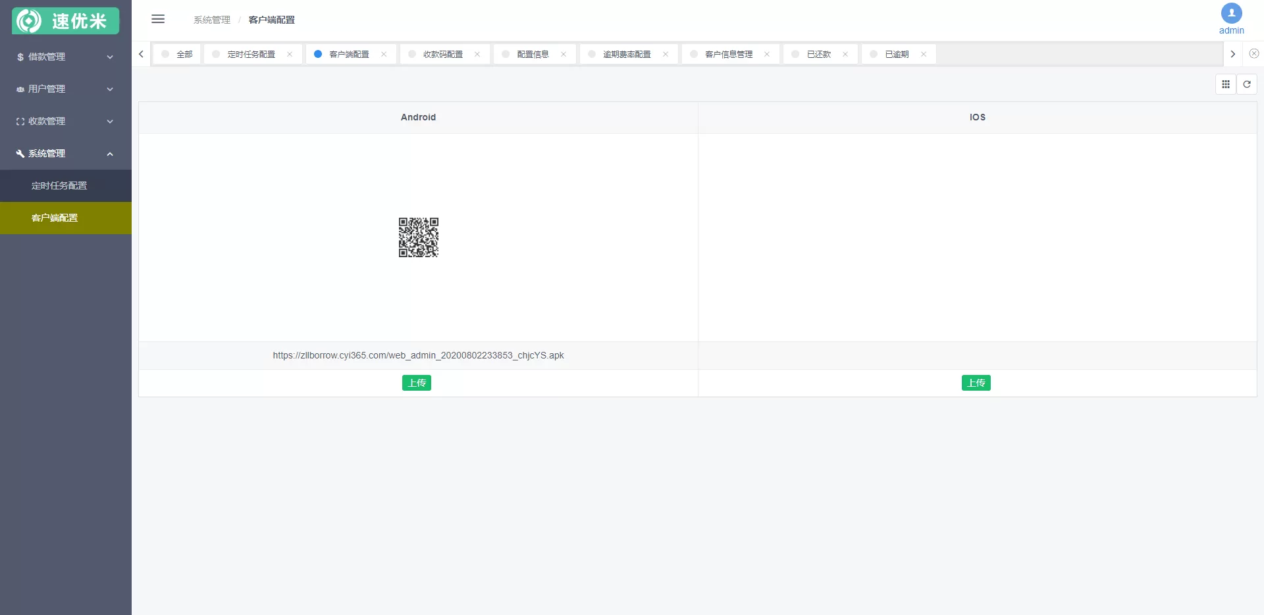This screenshot has width=1264, height=615.
Task: Expand the 收款管理 sidebar menu
Action: point(66,121)
